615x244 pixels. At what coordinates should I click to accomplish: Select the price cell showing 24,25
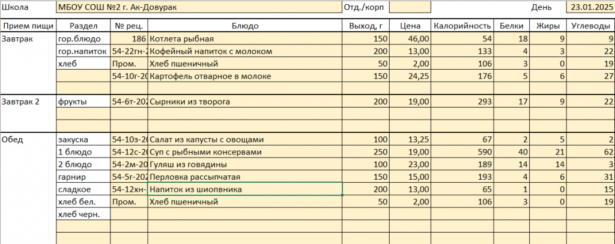[410, 76]
